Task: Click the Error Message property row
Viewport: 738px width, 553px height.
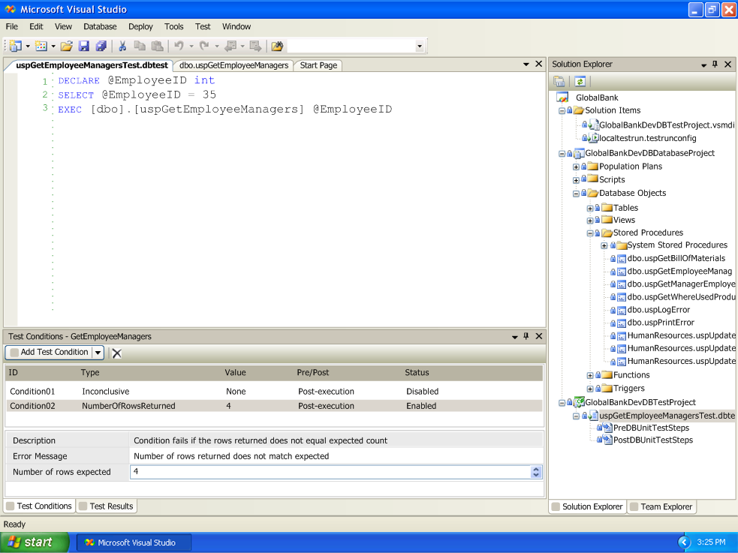Action: [x=274, y=456]
